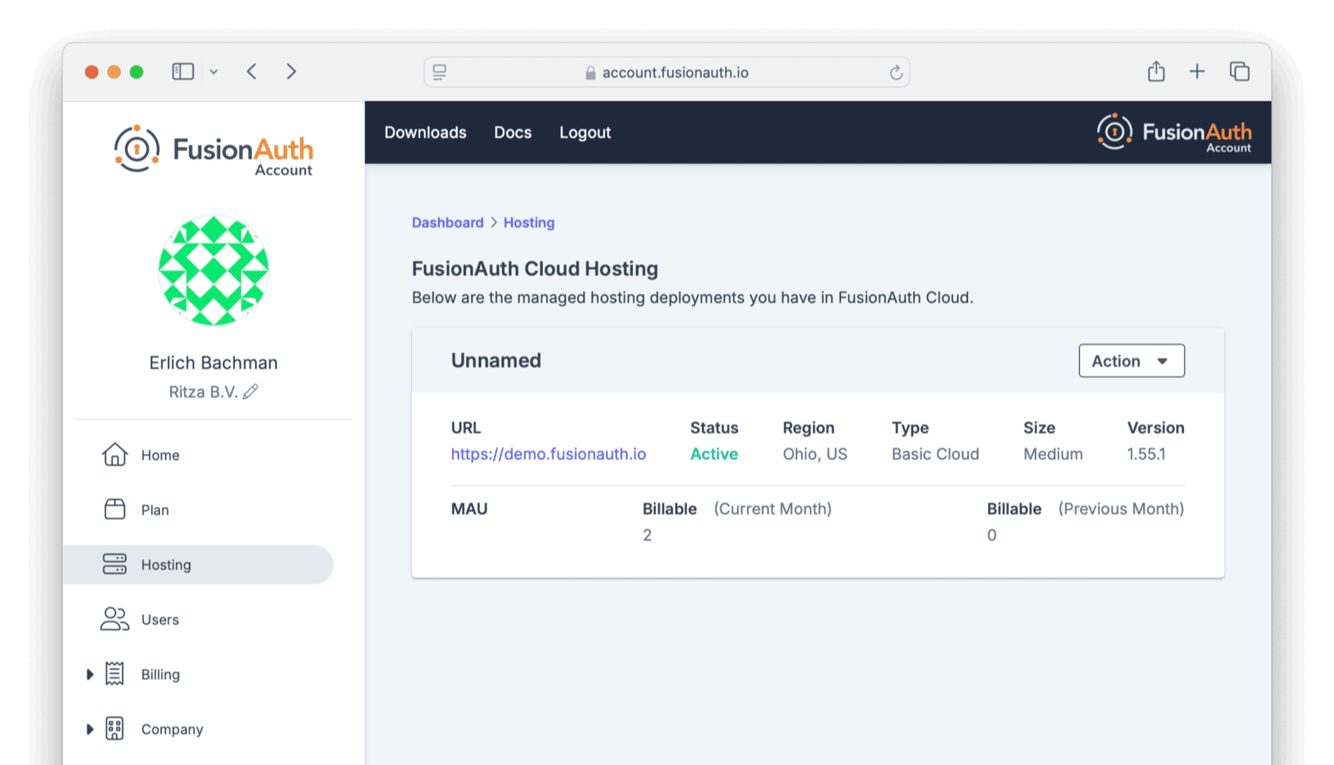Click the Company building icon

tap(114, 728)
